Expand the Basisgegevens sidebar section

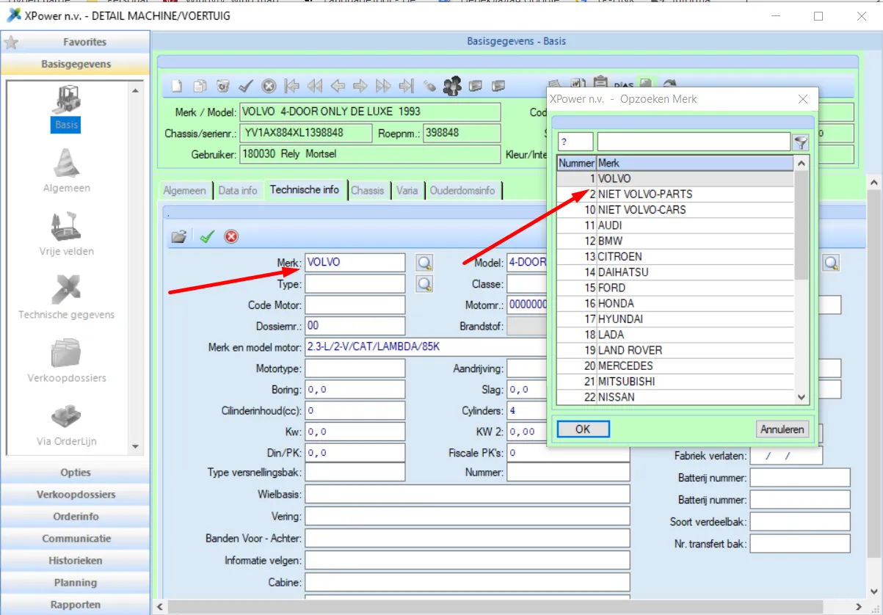[76, 64]
